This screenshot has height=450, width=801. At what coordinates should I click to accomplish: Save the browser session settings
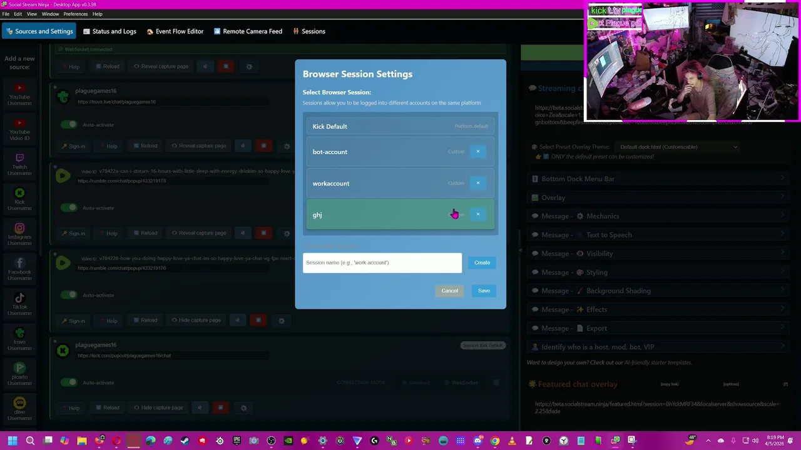(484, 291)
